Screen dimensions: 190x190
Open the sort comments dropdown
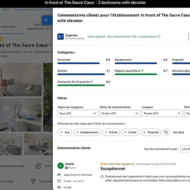[185, 149]
